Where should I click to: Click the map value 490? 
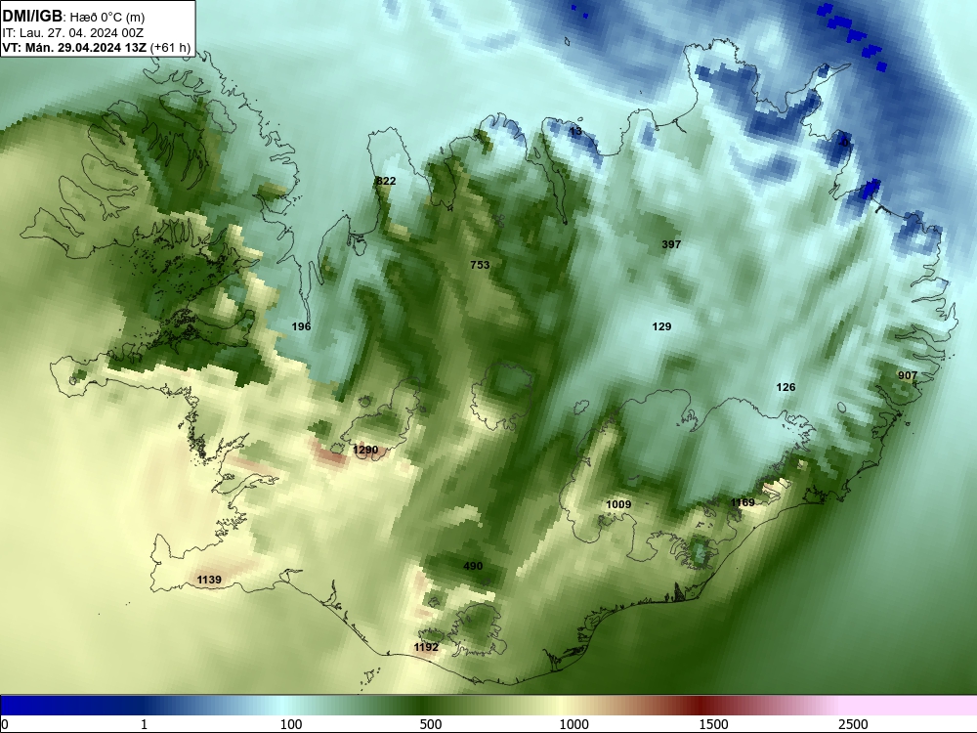pyautogui.click(x=473, y=566)
